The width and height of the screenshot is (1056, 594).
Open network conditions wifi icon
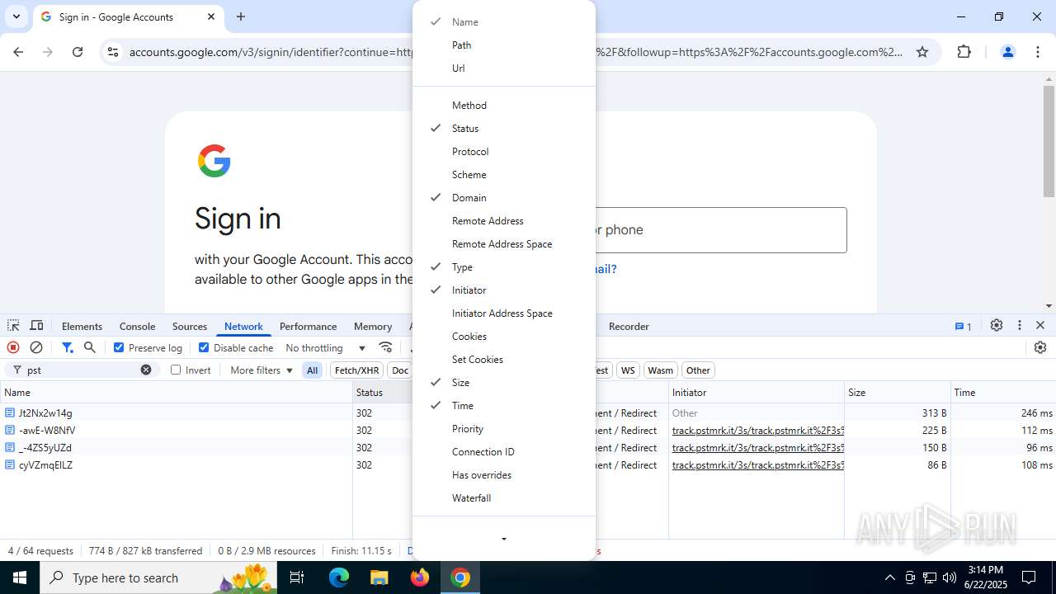pyautogui.click(x=385, y=347)
